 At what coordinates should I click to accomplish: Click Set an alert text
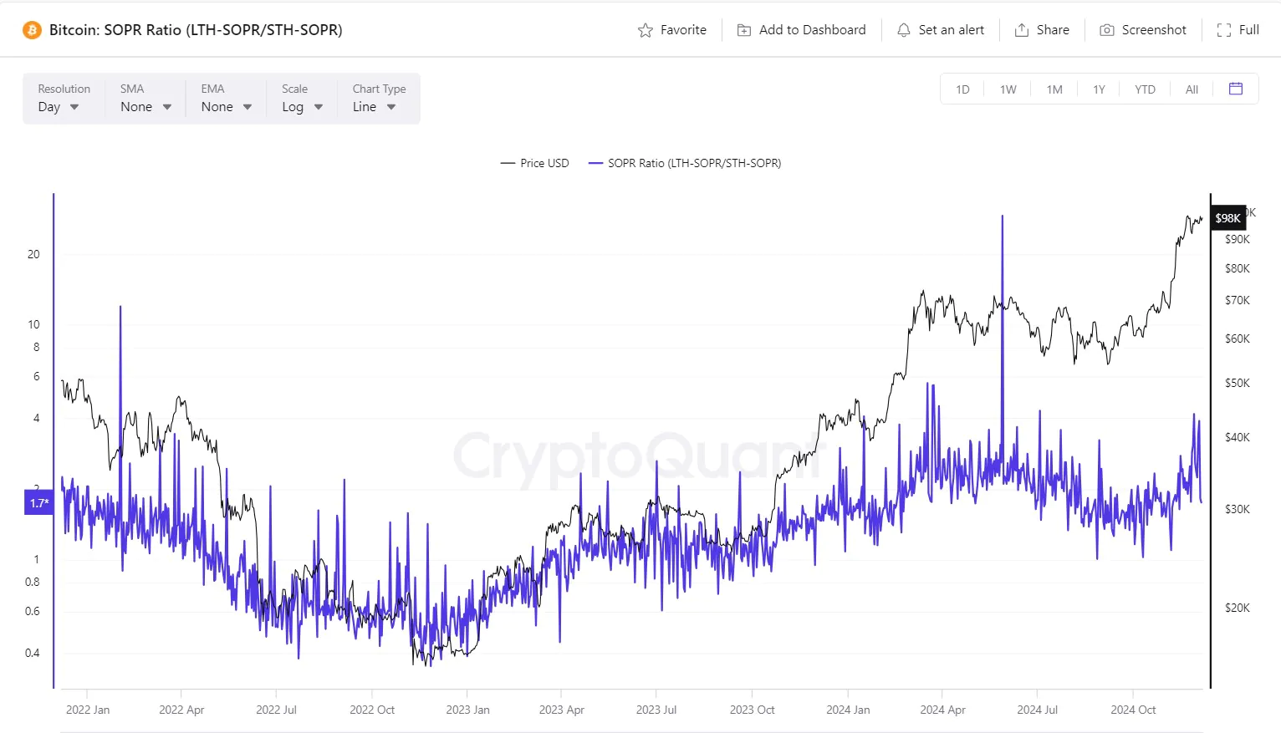[951, 30]
